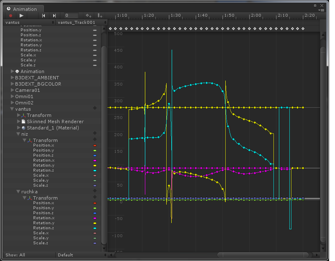335x261 pixels.
Task: Click the Standard_1 (Material) sphere icon
Action: tap(23, 128)
